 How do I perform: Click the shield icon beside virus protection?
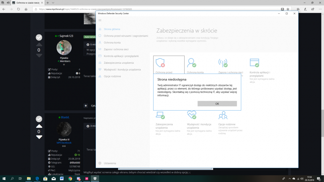(100, 36)
